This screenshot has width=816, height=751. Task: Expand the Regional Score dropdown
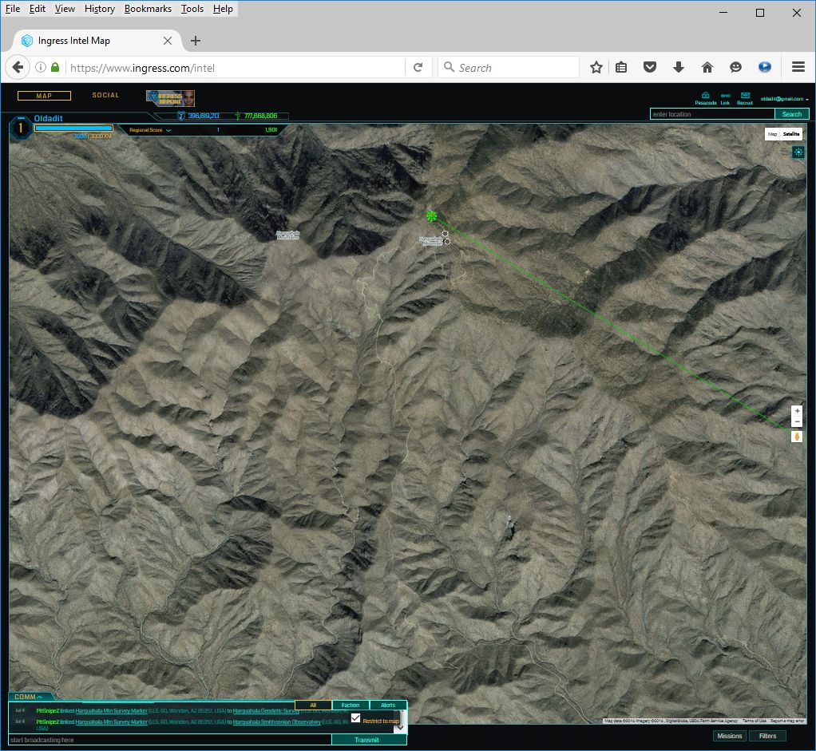coord(151,129)
